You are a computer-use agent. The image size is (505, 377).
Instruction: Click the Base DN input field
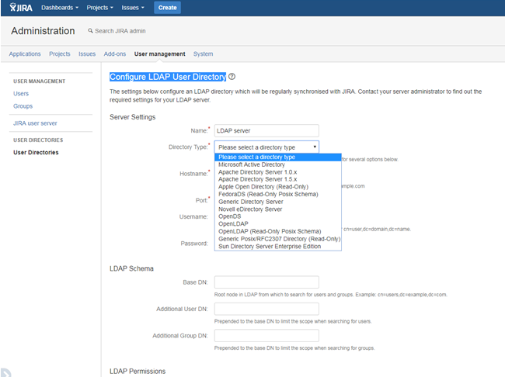266,282
